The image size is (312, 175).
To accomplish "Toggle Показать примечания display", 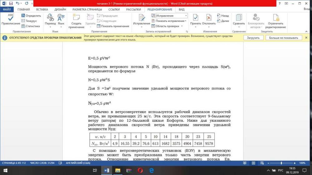I will 113,26.
